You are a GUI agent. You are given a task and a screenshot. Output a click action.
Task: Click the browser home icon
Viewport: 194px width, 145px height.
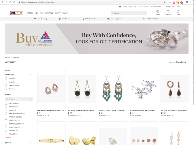point(14,2)
